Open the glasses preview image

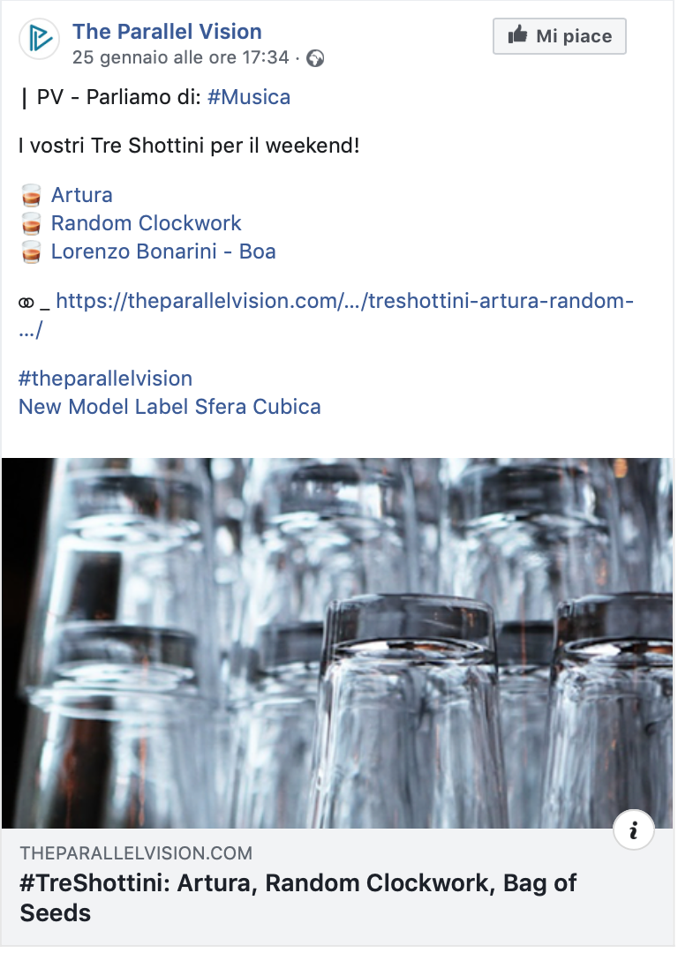[337, 643]
